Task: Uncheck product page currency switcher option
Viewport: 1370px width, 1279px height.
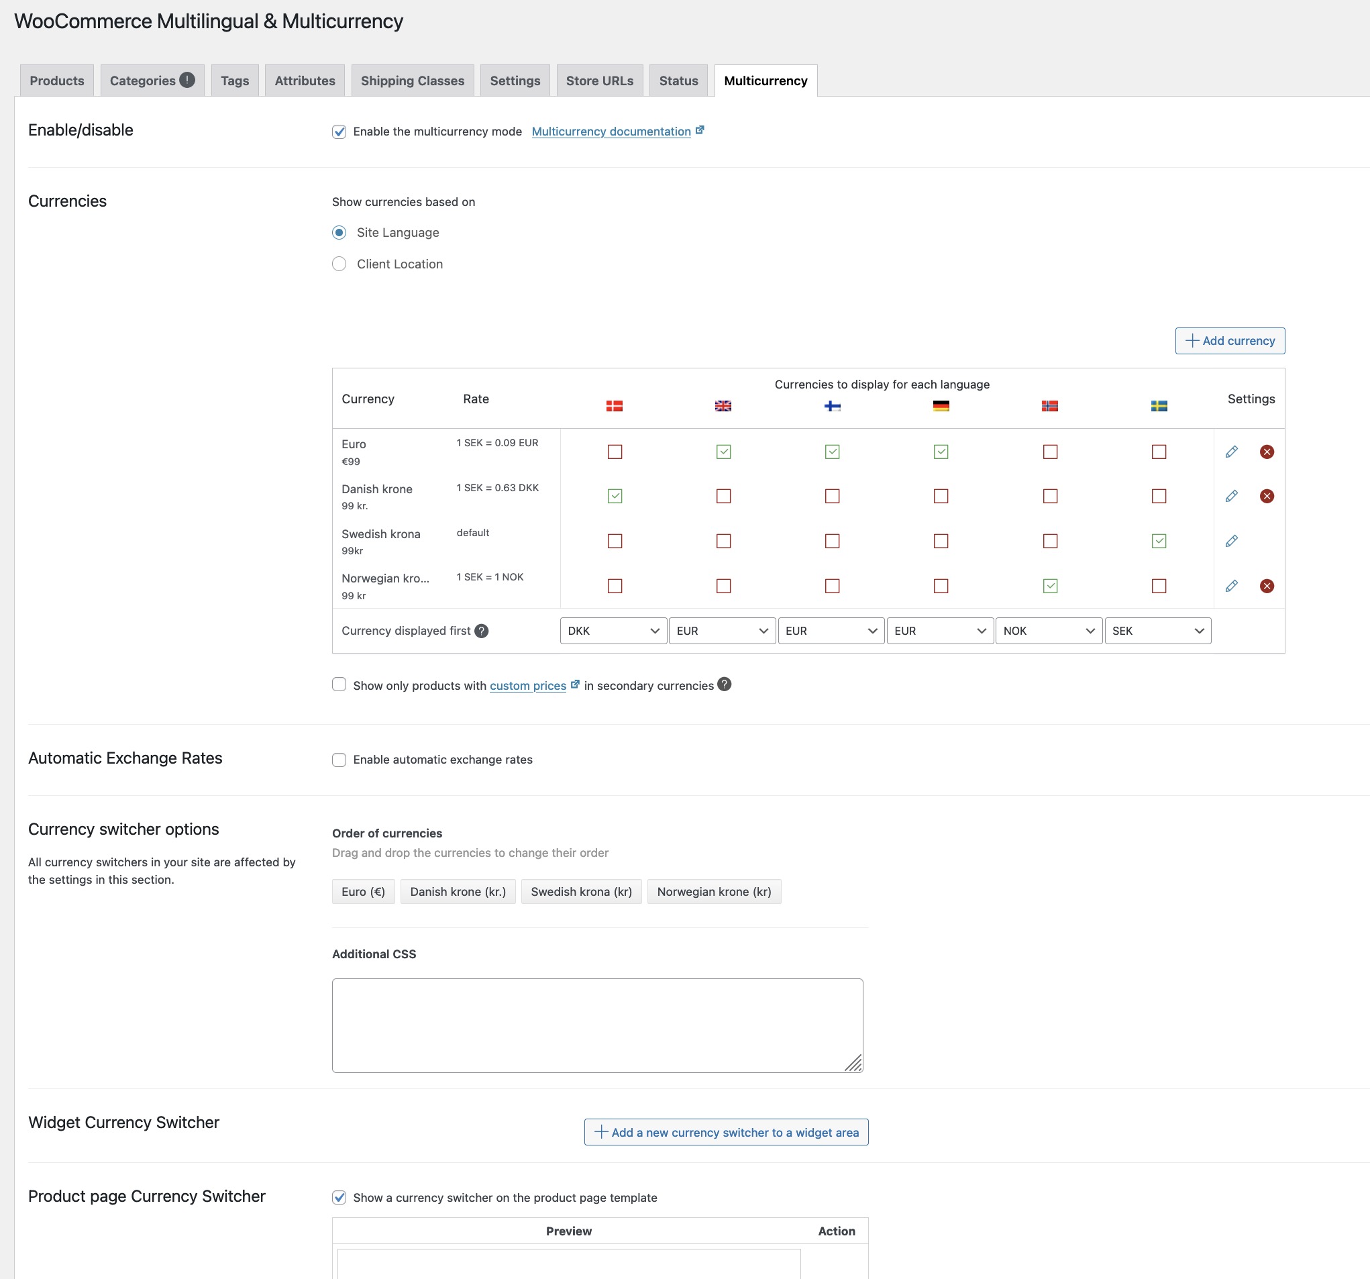Action: pyautogui.click(x=339, y=1197)
